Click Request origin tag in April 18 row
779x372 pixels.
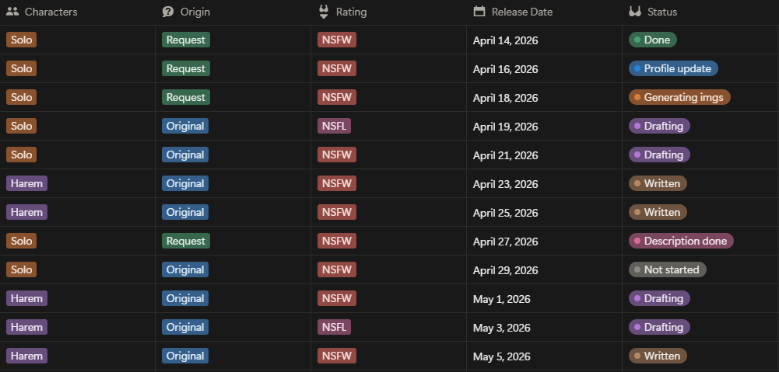pos(186,97)
